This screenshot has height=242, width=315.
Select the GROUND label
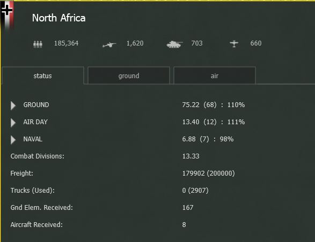36,105
